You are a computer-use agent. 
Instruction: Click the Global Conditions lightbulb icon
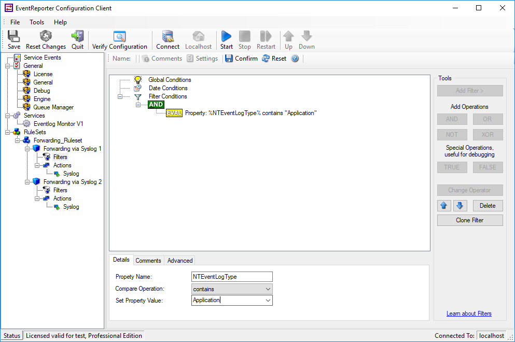click(138, 80)
